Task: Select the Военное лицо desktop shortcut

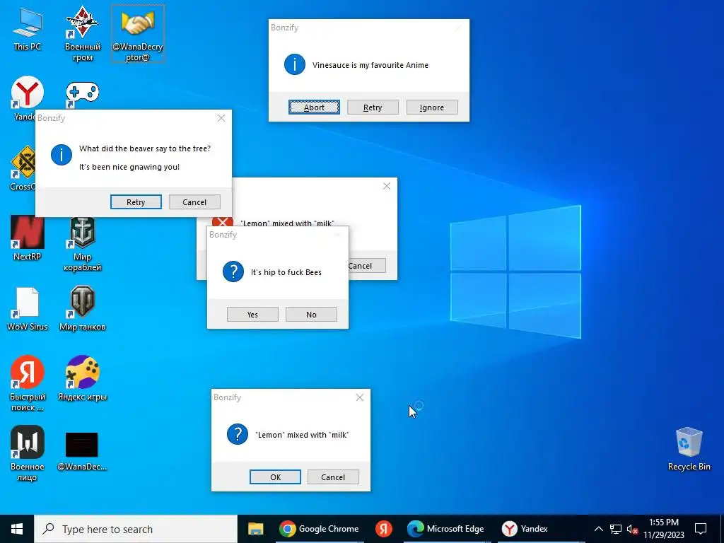Action: 28,453
